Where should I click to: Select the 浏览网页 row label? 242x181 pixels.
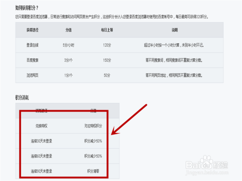pyautogui.click(x=32, y=75)
